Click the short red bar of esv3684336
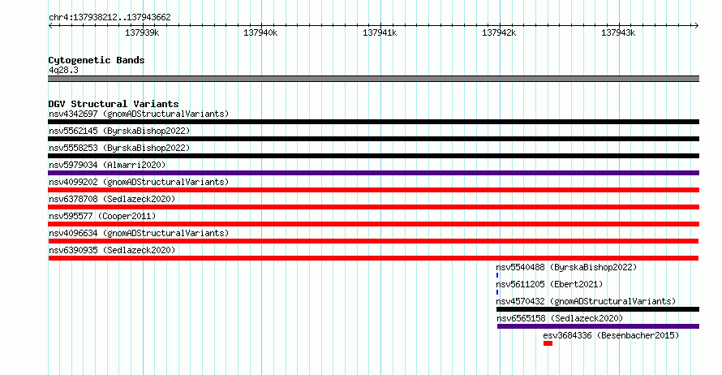Screen dimensions: 722x375 tap(548, 343)
